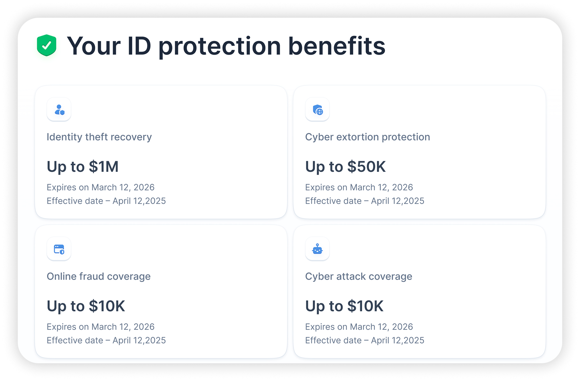Click the Identity theft recovery person icon
The width and height of the screenshot is (580, 381).
[x=59, y=110]
